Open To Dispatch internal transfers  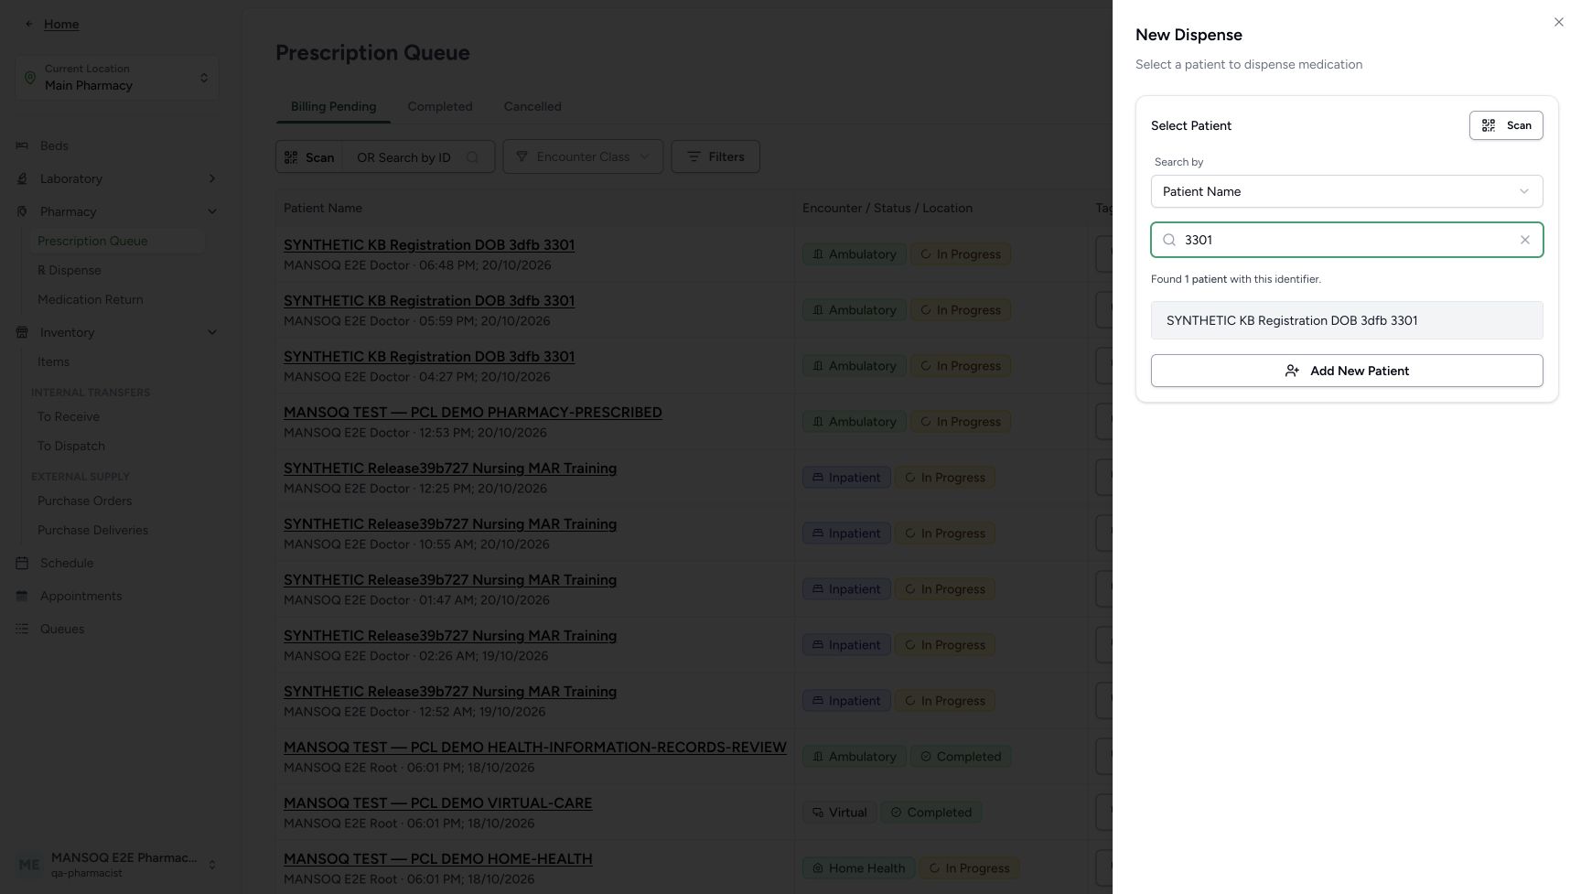(x=71, y=446)
